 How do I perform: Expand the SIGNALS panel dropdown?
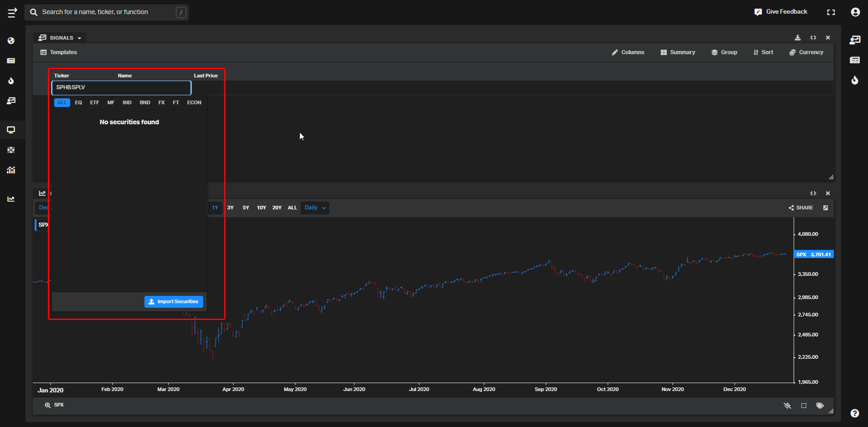[x=79, y=38]
